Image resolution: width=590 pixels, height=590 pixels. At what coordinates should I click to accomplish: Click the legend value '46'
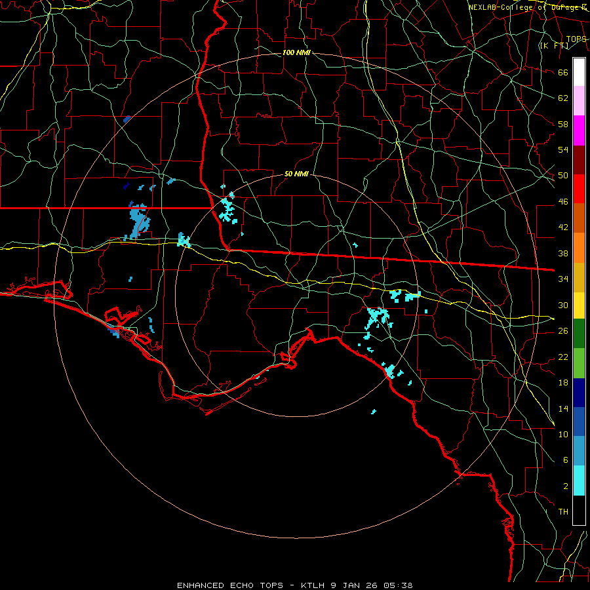(563, 202)
